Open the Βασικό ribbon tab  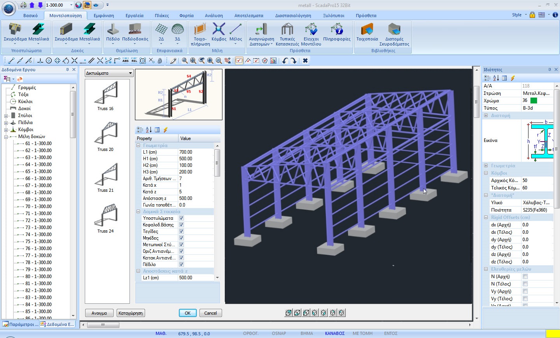pyautogui.click(x=30, y=16)
